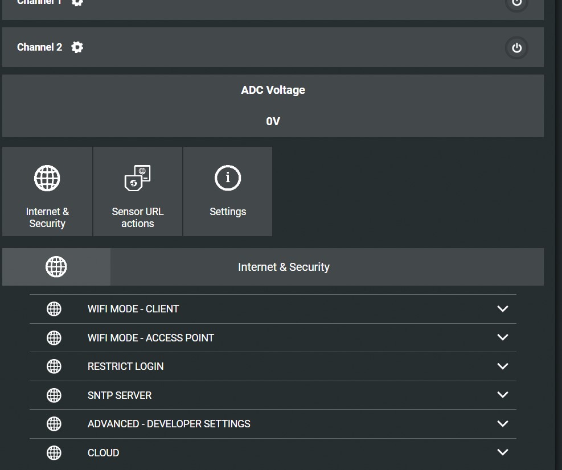Click globe icon beside RESTRICT LOGIN

coord(54,366)
